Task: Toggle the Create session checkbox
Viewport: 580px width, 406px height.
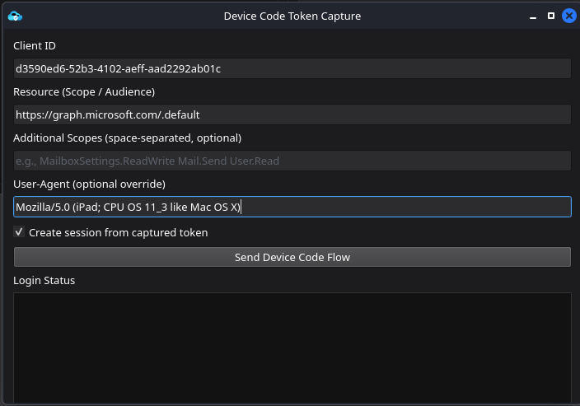Action: (x=19, y=232)
